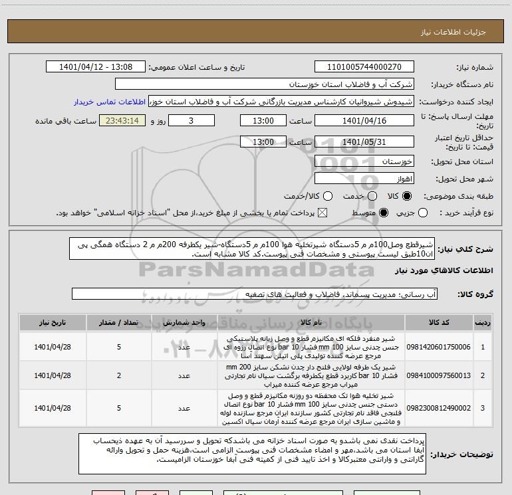Screen dimensions: 512x495
Task: Click row 1 product name شیر منفرد فلکه ای
Action: click(311, 347)
